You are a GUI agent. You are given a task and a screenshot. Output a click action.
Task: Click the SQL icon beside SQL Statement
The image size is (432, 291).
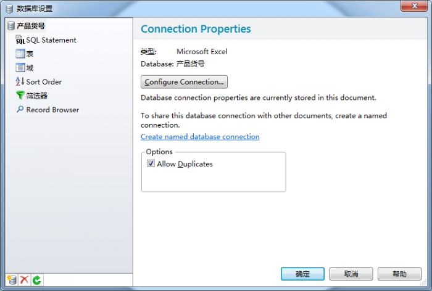(x=20, y=40)
